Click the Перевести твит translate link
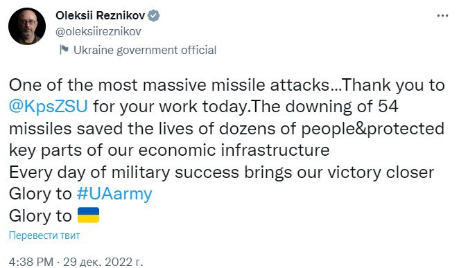The height and width of the screenshot is (268, 459). click(x=44, y=235)
